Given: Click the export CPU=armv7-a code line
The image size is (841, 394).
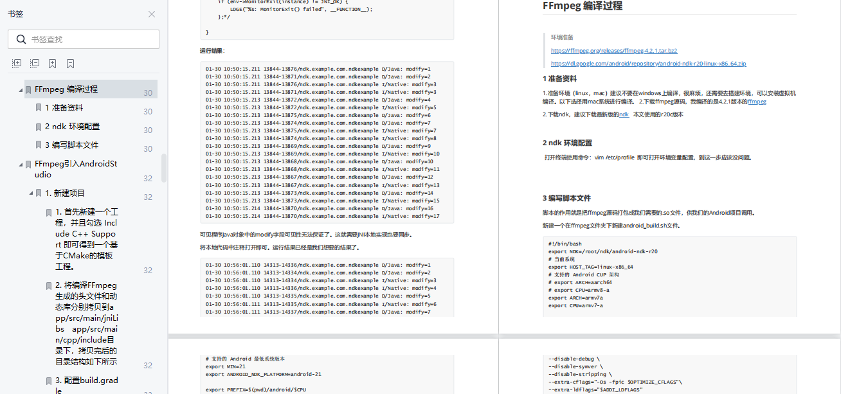Looking at the screenshot, I should 575,305.
